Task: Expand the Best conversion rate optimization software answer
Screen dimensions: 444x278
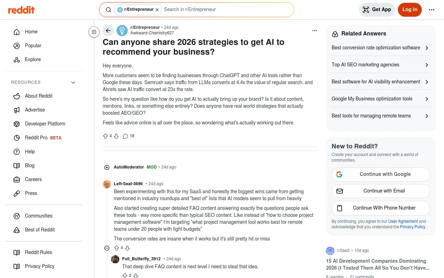Action: click(427, 48)
